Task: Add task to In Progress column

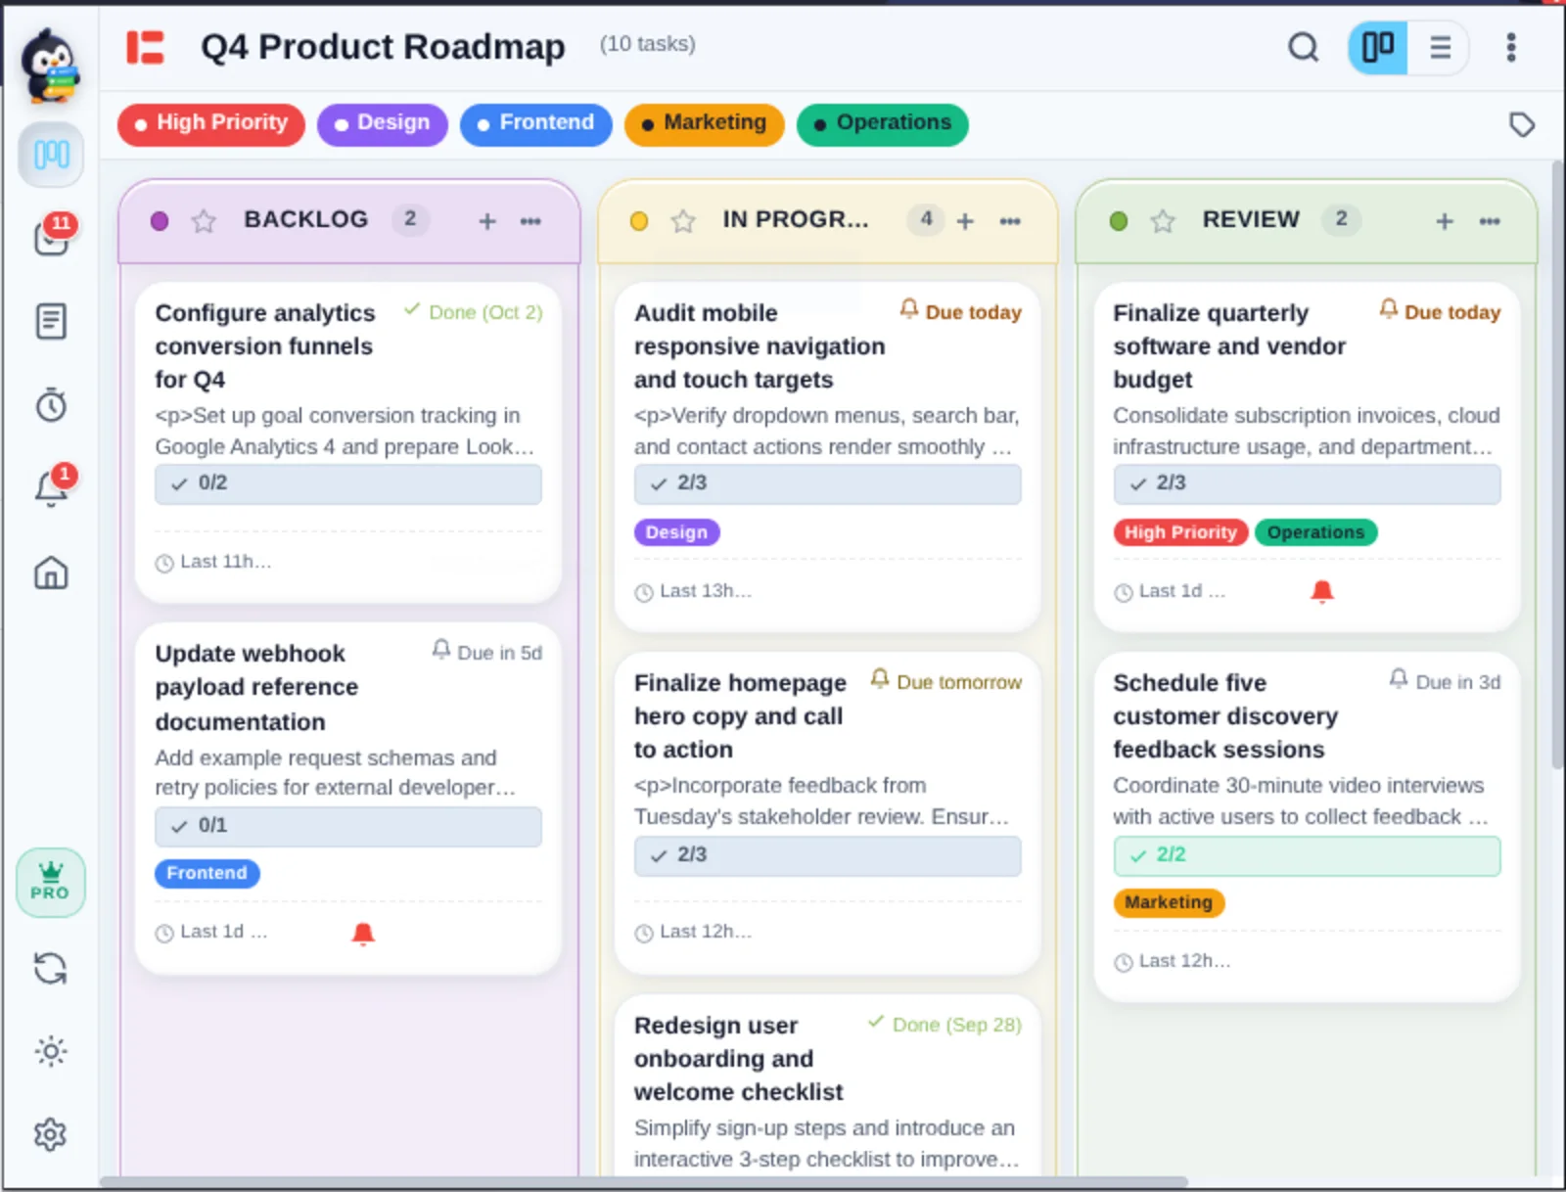Action: coord(965,221)
